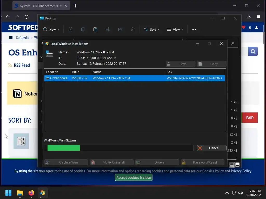The height and width of the screenshot is (199, 266).
Task: Open the View dropdown in Explorer
Action: point(175,30)
